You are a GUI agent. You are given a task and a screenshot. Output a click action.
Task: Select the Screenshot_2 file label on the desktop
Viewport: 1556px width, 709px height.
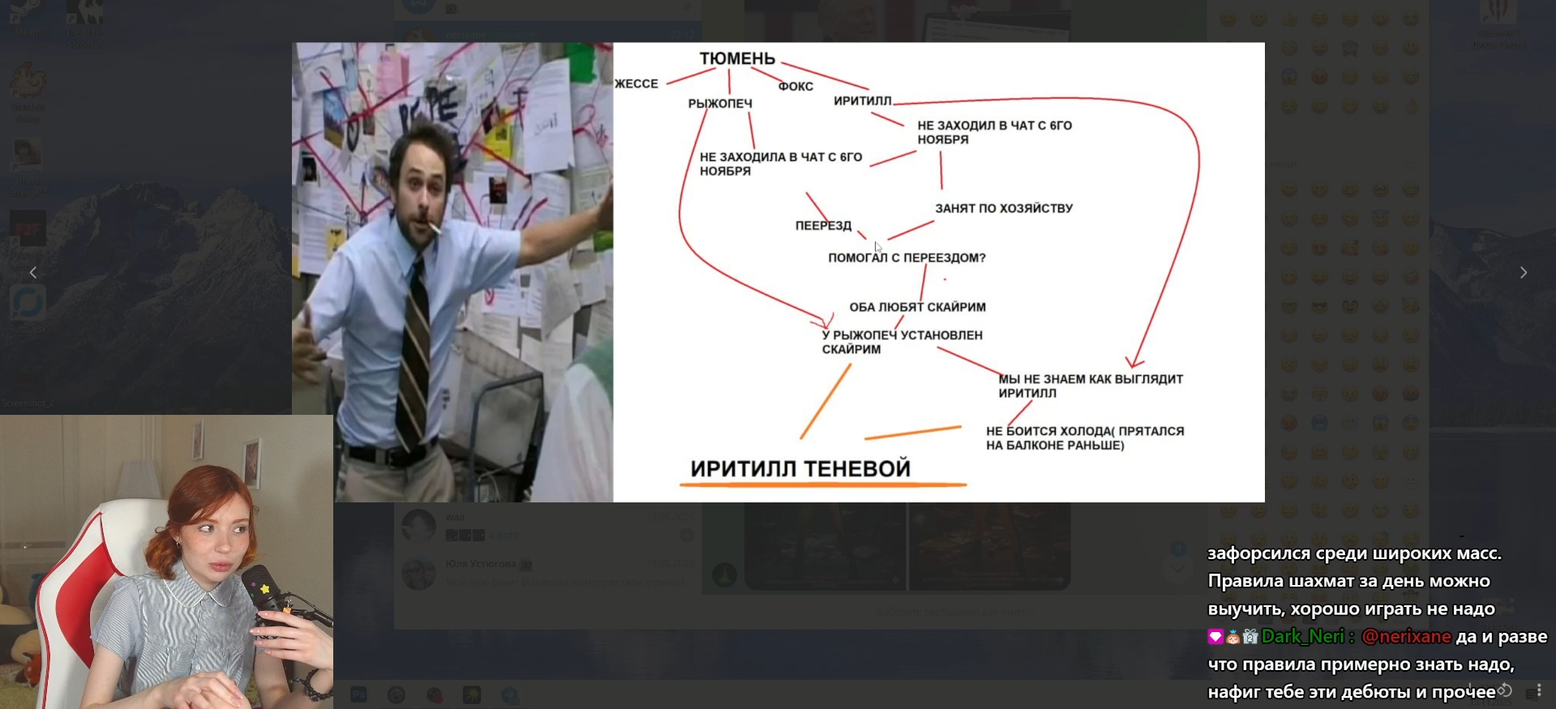coord(28,403)
